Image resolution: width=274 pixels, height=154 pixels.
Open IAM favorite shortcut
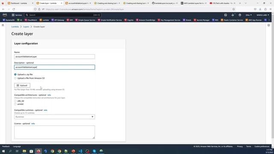click(70, 20)
